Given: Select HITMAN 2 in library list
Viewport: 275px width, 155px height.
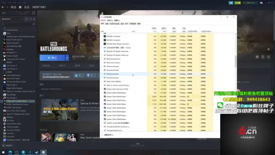Looking at the screenshot, I should (11, 53).
